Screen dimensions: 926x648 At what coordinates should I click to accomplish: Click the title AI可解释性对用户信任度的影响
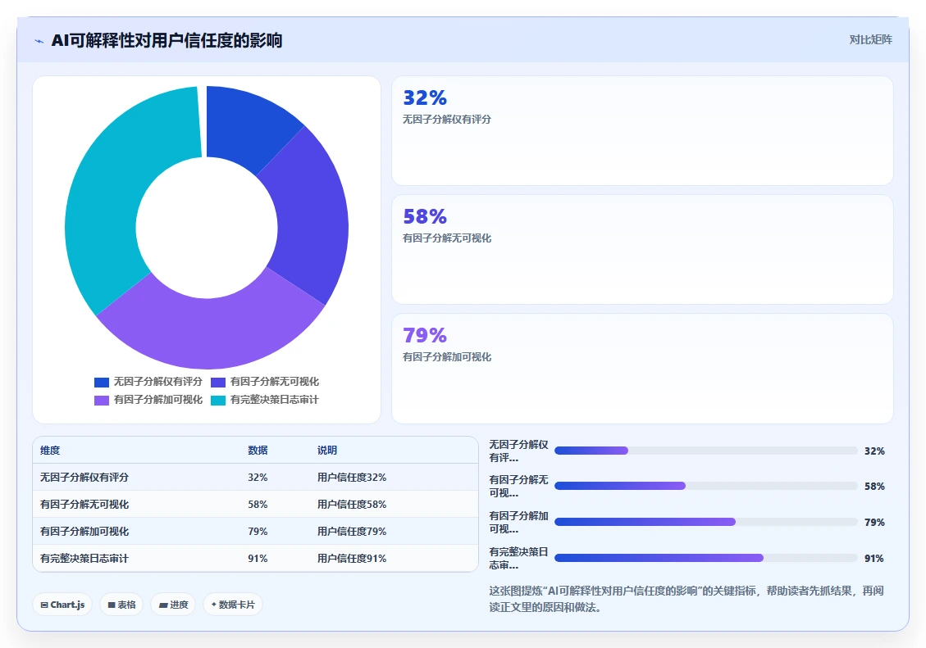tap(166, 40)
